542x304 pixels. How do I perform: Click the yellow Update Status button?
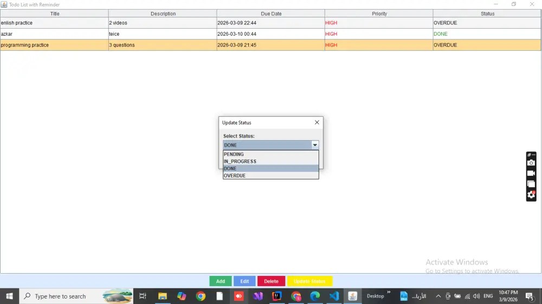point(309,281)
